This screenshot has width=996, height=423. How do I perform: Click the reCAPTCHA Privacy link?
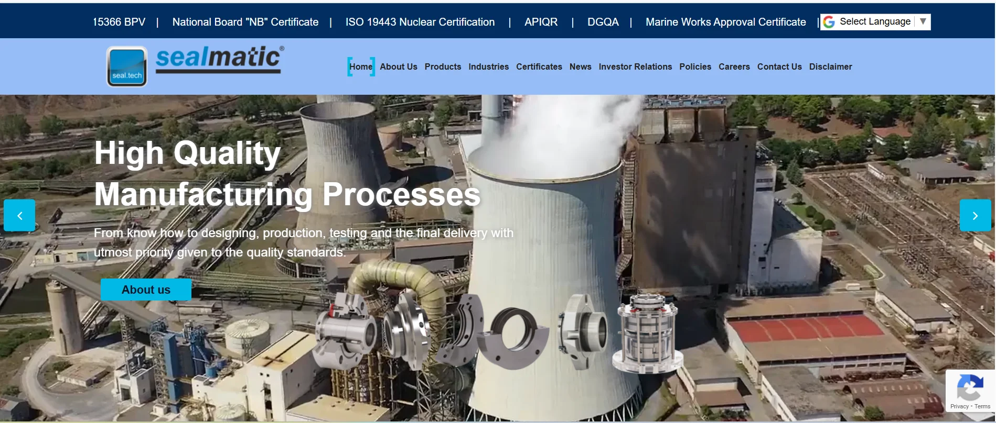point(959,406)
